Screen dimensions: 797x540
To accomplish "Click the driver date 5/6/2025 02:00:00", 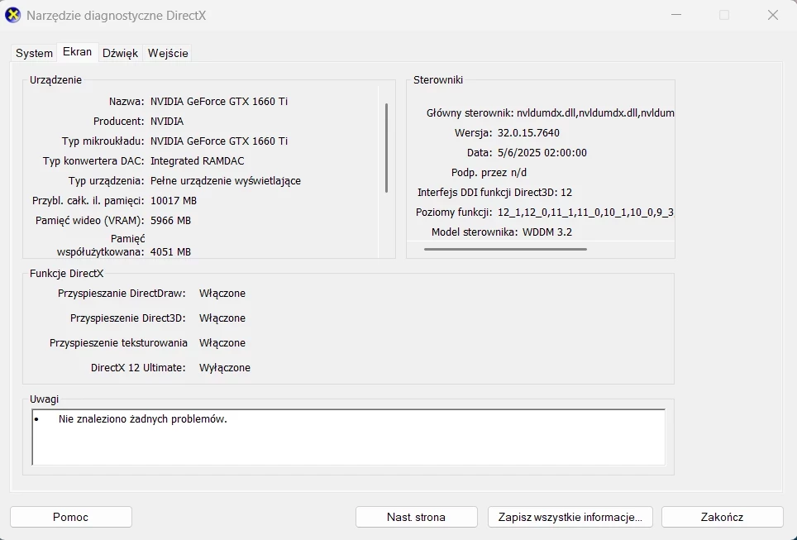I will tap(542, 152).
